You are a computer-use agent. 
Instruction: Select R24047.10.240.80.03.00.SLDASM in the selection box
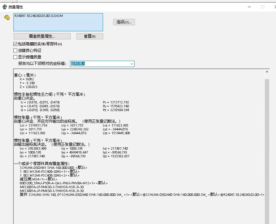(39, 16)
